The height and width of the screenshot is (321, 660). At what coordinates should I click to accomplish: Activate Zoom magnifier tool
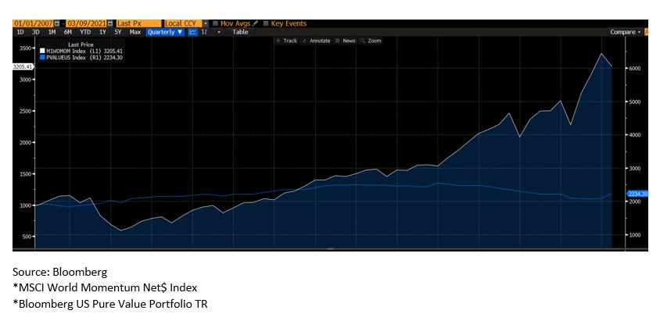[371, 41]
